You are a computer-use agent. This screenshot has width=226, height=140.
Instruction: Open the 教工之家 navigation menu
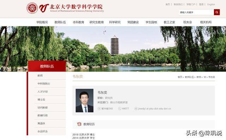pos(169,22)
